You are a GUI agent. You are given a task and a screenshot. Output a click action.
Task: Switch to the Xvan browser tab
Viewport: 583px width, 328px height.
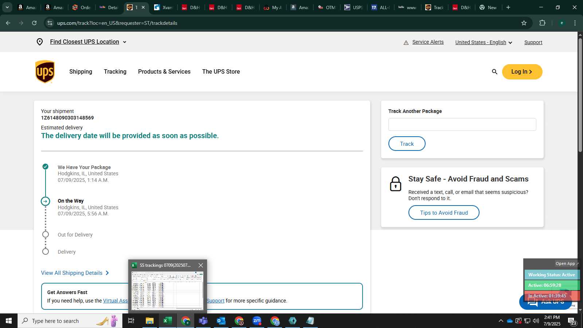click(164, 7)
